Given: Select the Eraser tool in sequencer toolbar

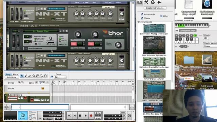Looking at the screenshot, I should point(29,76).
